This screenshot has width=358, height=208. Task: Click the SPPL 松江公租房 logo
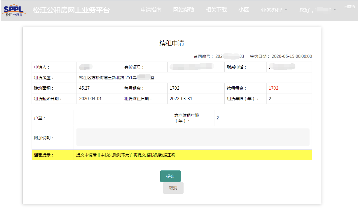click(x=14, y=10)
